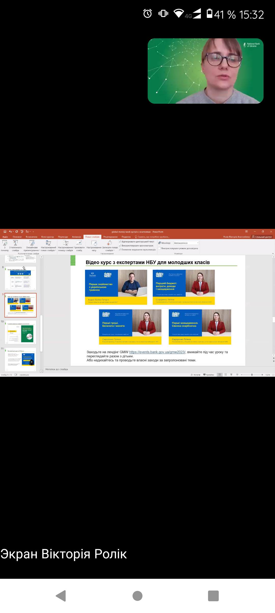Click Приховати слайд hide slide icon
Viewport: 275px width, 613px height.
(x=79, y=246)
